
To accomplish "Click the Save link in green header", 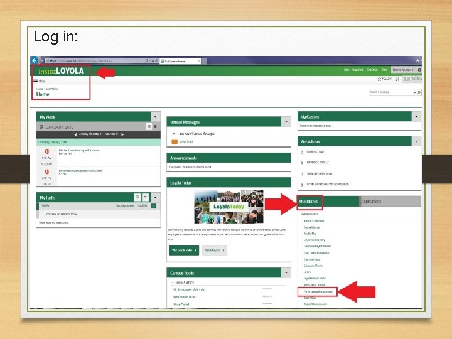I will pos(385,70).
